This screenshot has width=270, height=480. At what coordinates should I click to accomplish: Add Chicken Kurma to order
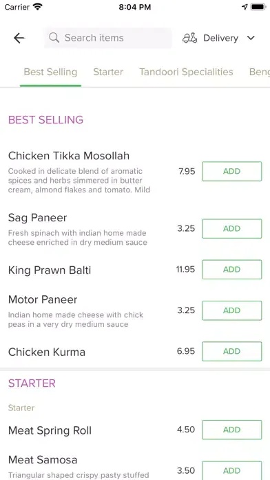232,352
